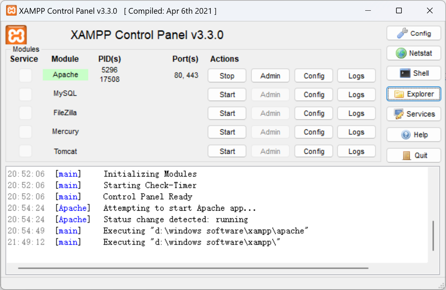Start the Mercury module

(227, 132)
